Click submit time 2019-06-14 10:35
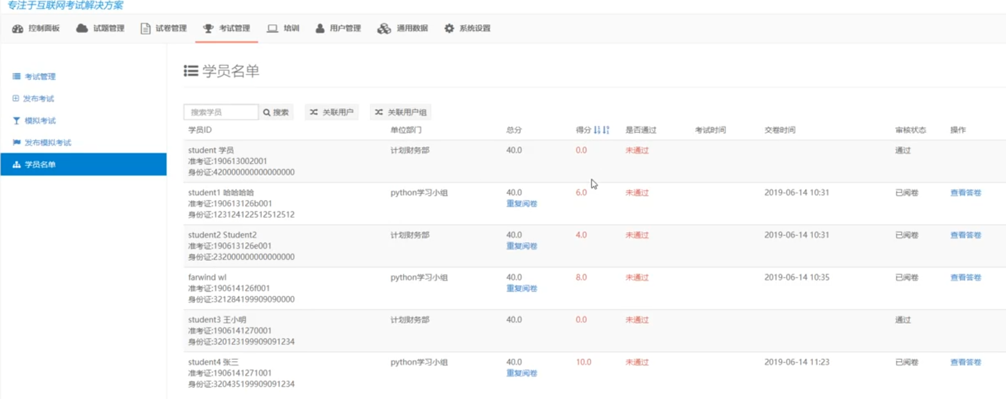Viewport: 1006px width, 399px height. pos(796,277)
